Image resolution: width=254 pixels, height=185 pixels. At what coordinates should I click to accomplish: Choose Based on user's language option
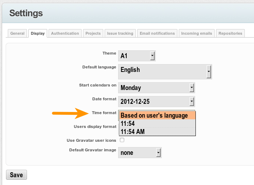pyautogui.click(x=157, y=116)
